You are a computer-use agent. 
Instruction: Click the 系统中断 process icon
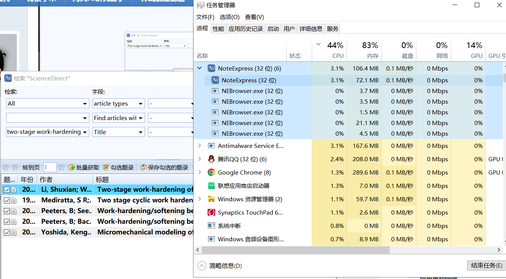(211, 226)
